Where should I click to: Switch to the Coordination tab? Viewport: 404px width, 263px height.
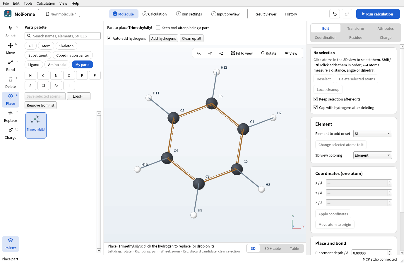[x=326, y=37]
